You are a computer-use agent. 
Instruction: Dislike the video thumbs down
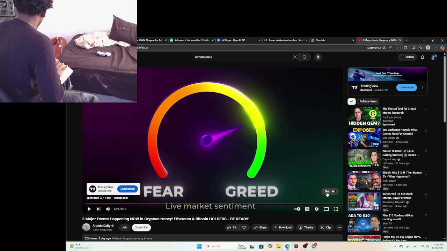(x=244, y=228)
